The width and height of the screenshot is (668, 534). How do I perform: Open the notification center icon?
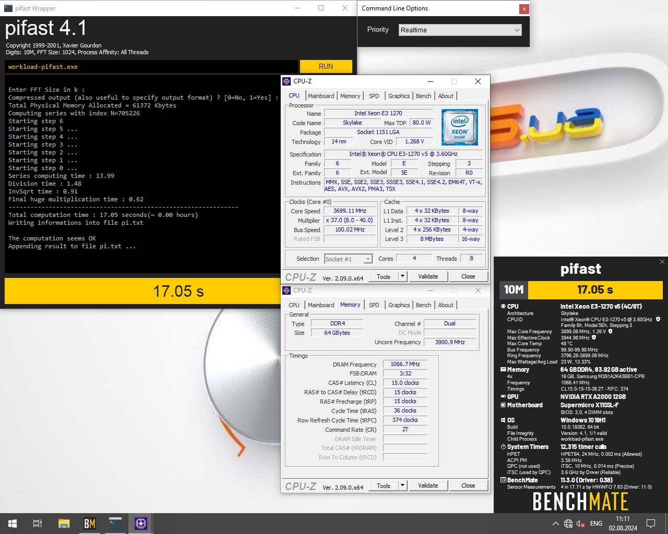point(651,524)
